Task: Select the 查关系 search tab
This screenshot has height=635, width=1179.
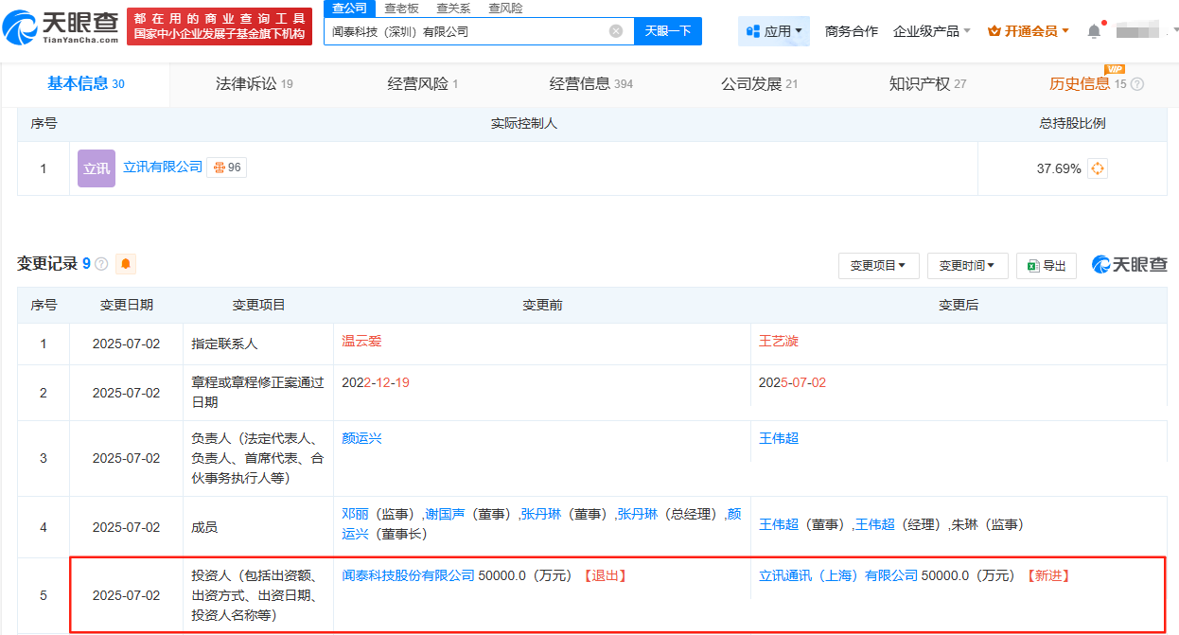Action: (x=453, y=9)
